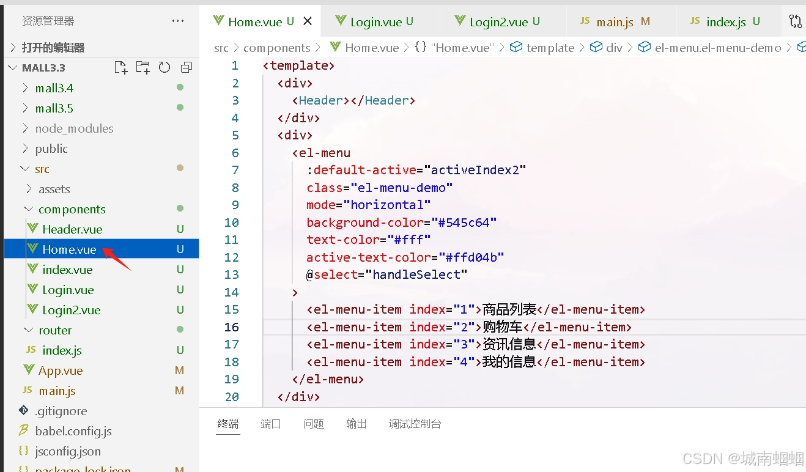The height and width of the screenshot is (472, 806).
Task: Click the div breadcrumb segment
Action: pos(615,47)
